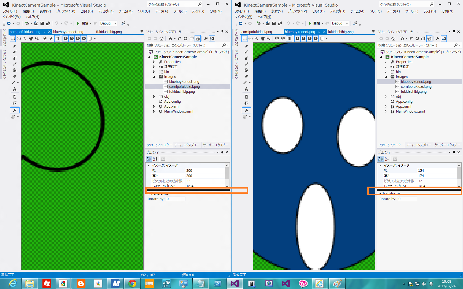Collapse the images folder in right Solution Explorer
Viewport: 463px width, 289px height.
(386, 77)
